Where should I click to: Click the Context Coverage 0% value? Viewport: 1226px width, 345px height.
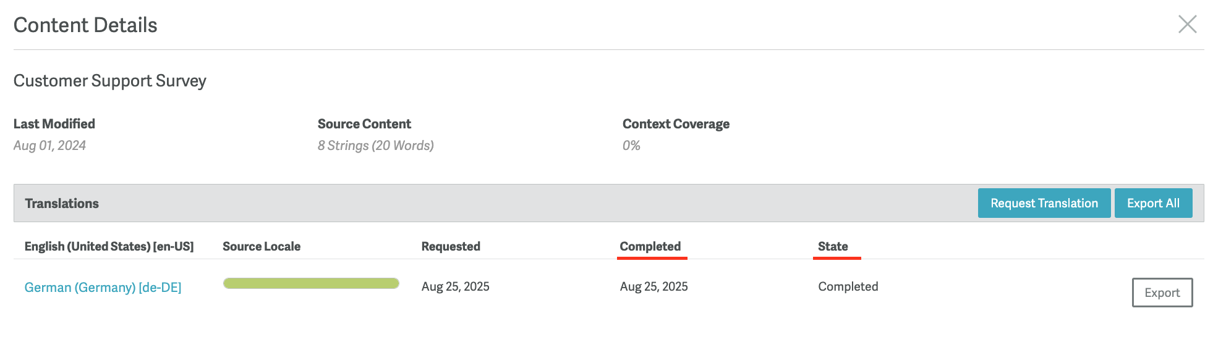coord(631,146)
